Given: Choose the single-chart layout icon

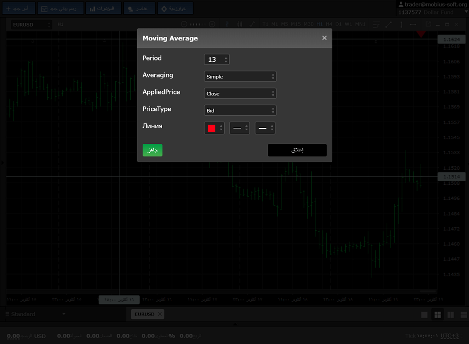Looking at the screenshot, I should tap(424, 315).
